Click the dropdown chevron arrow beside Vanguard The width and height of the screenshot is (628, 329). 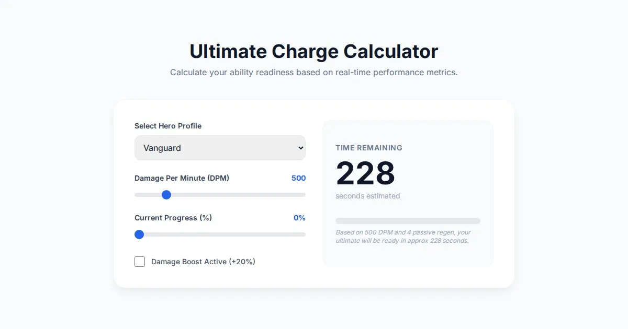(x=300, y=148)
